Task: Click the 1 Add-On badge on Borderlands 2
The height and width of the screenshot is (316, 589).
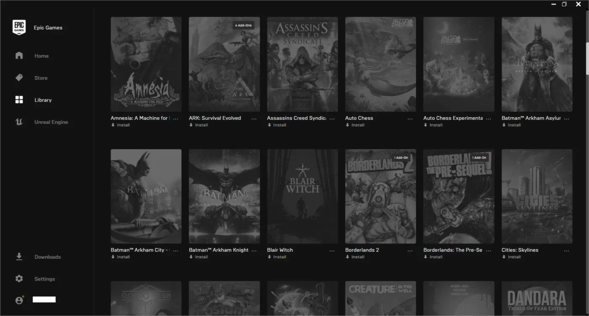Action: [x=401, y=158]
